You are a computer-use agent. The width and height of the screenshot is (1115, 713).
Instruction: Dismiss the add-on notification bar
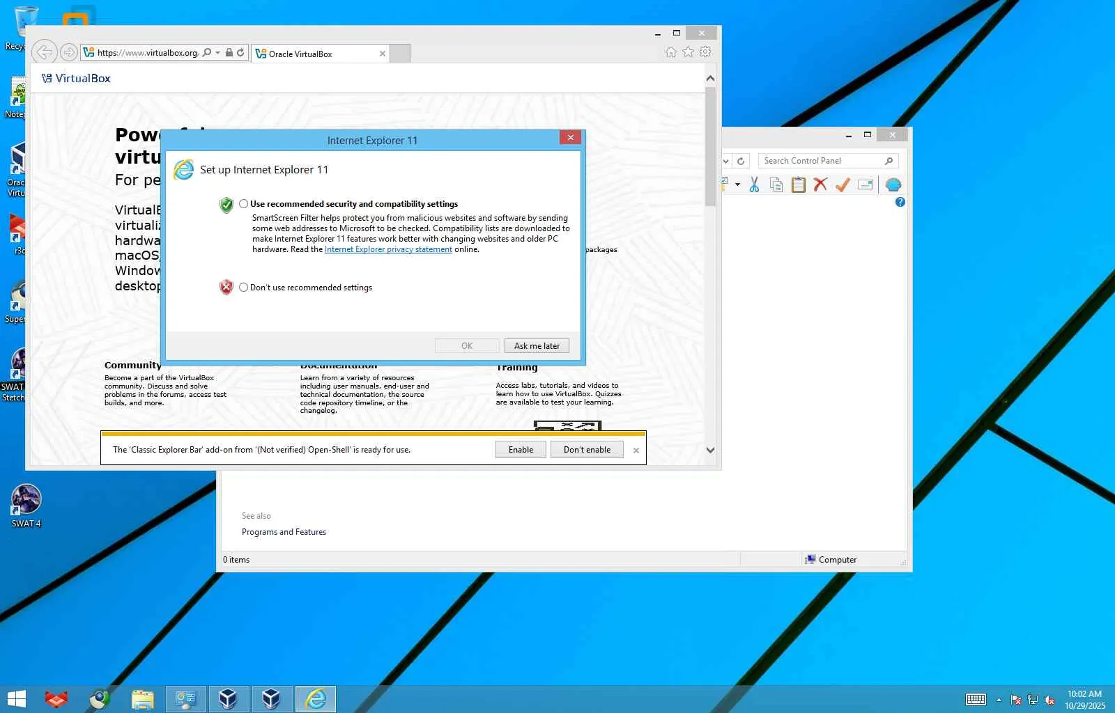636,450
